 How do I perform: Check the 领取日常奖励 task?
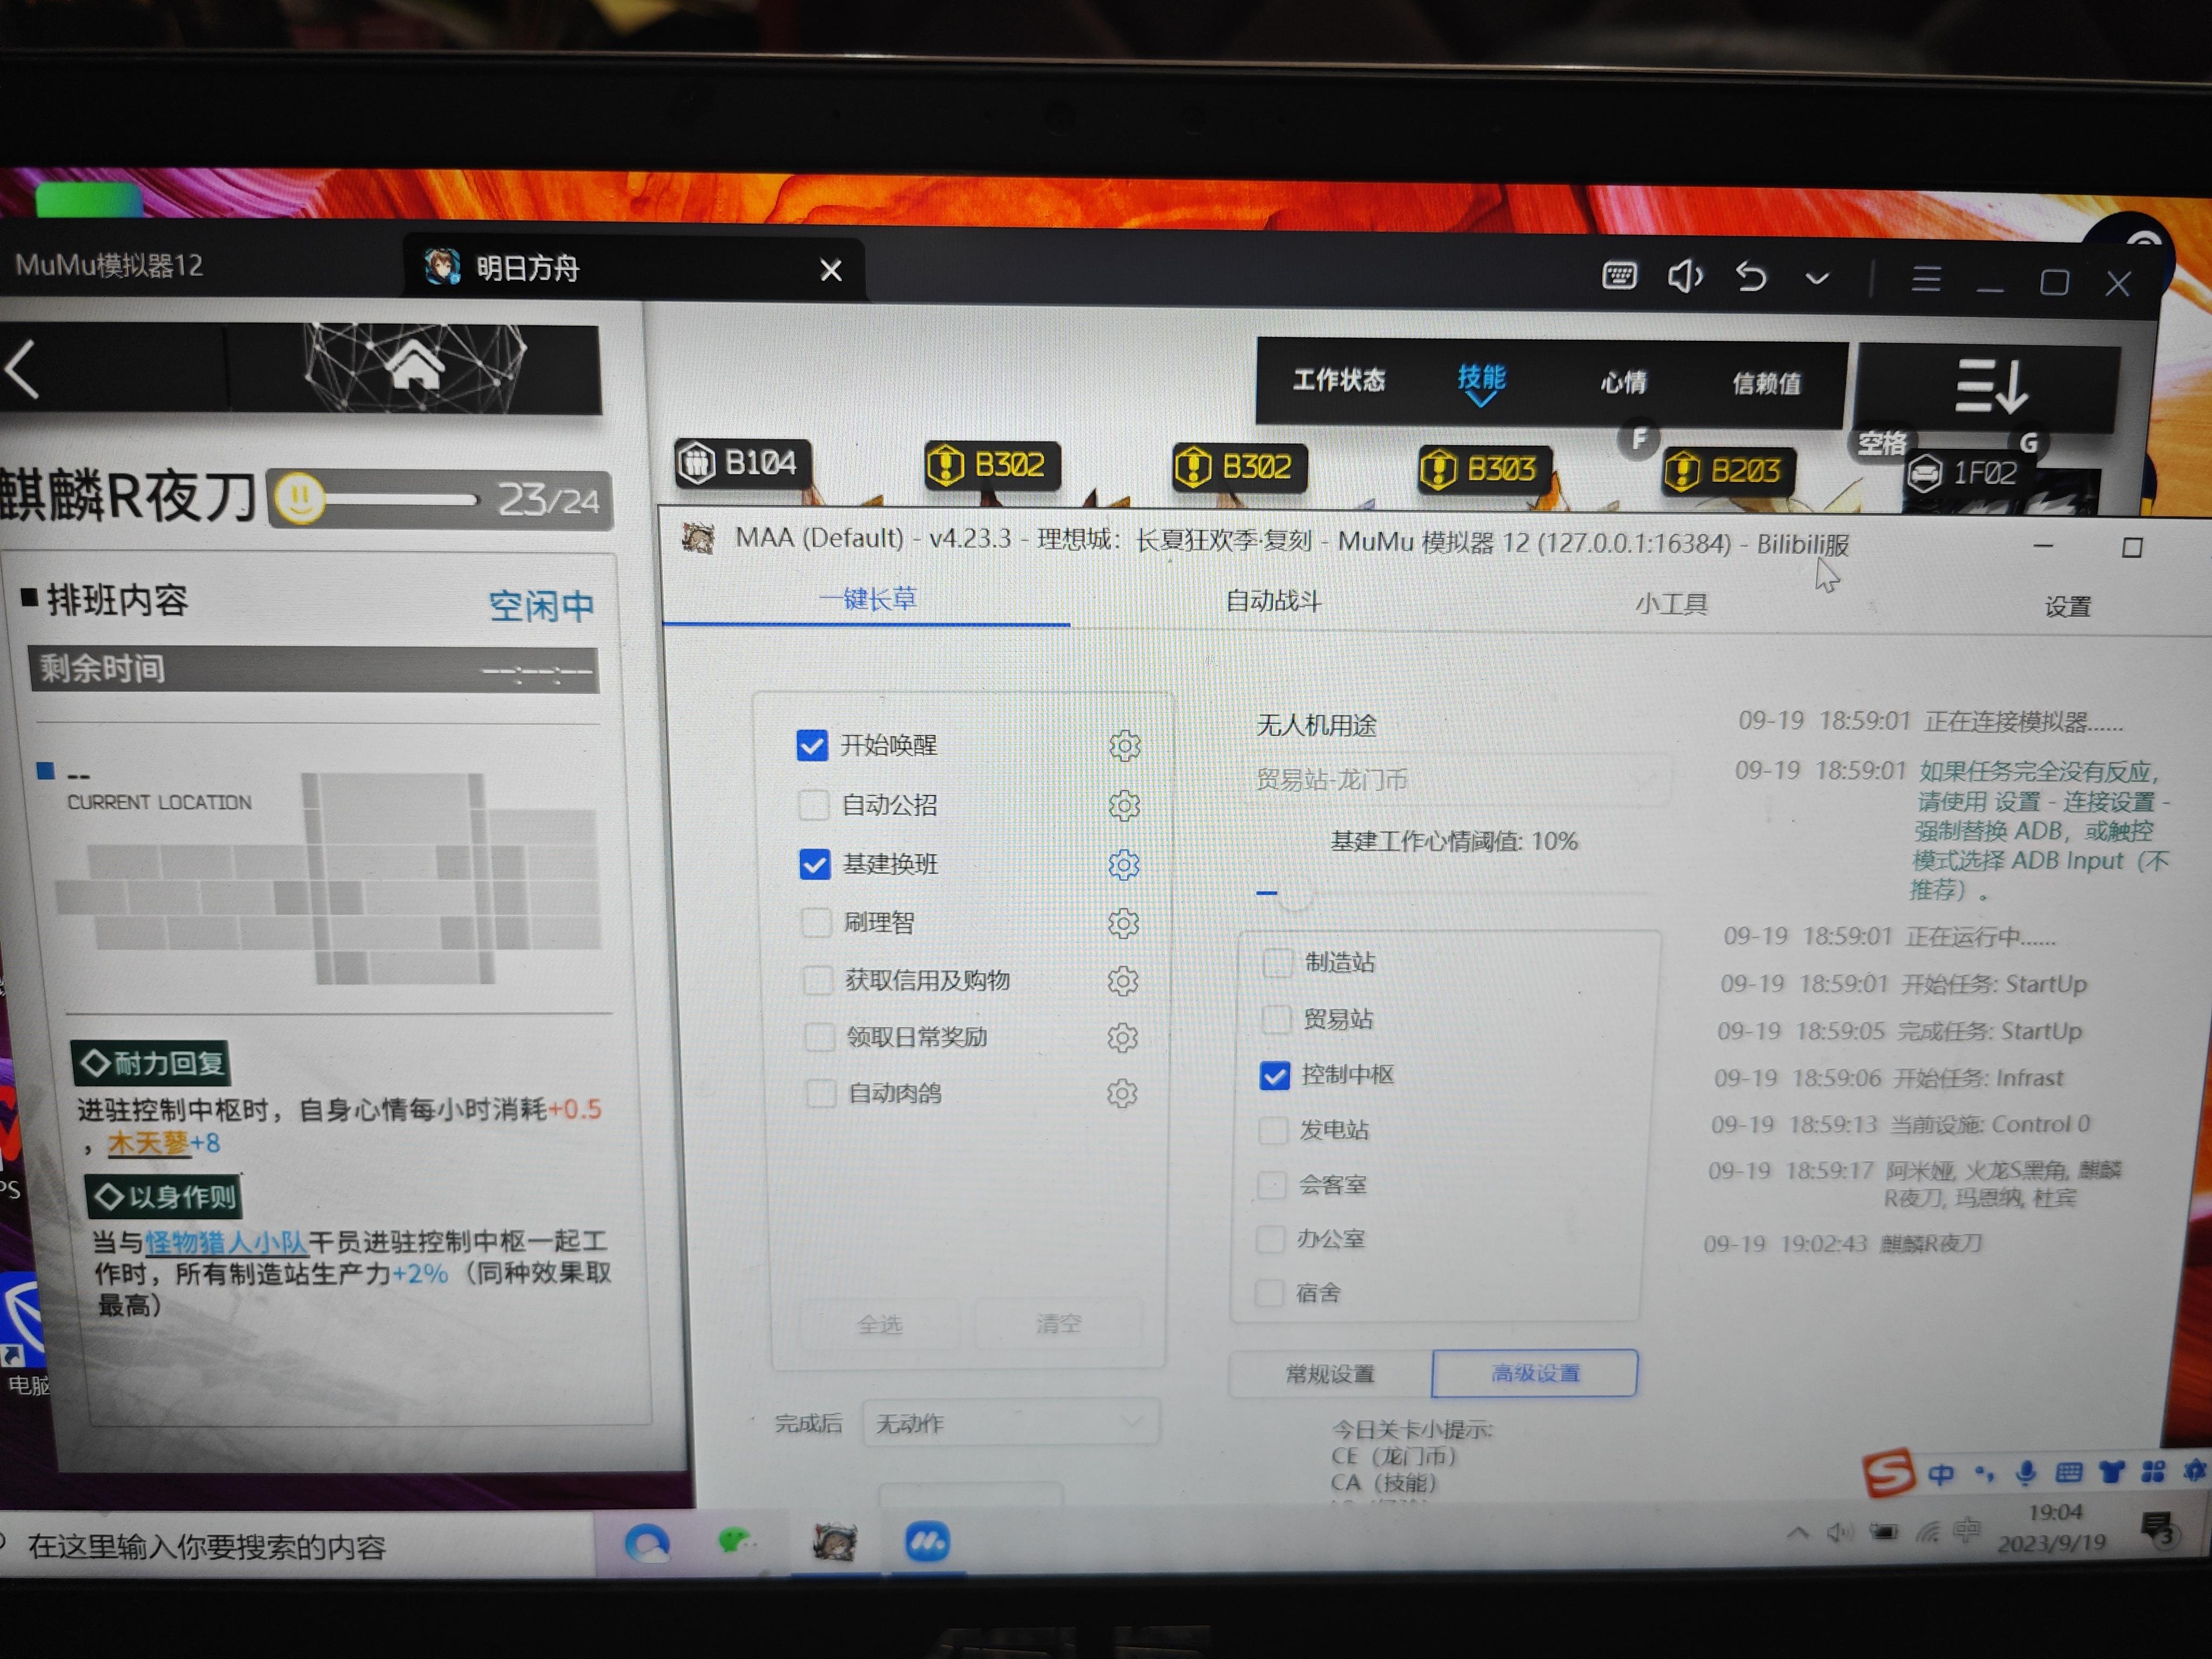pyautogui.click(x=820, y=1037)
